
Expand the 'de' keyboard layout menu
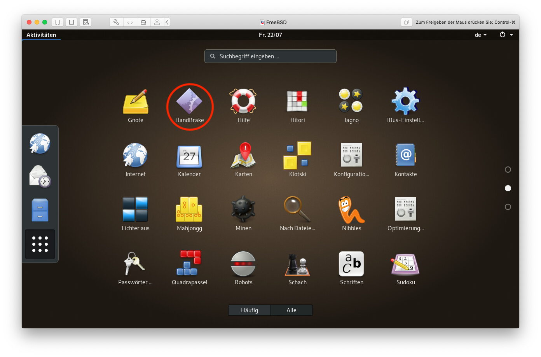(480, 35)
